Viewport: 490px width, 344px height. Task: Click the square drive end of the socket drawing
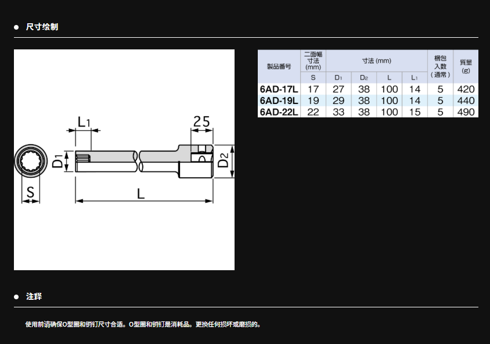point(196,162)
